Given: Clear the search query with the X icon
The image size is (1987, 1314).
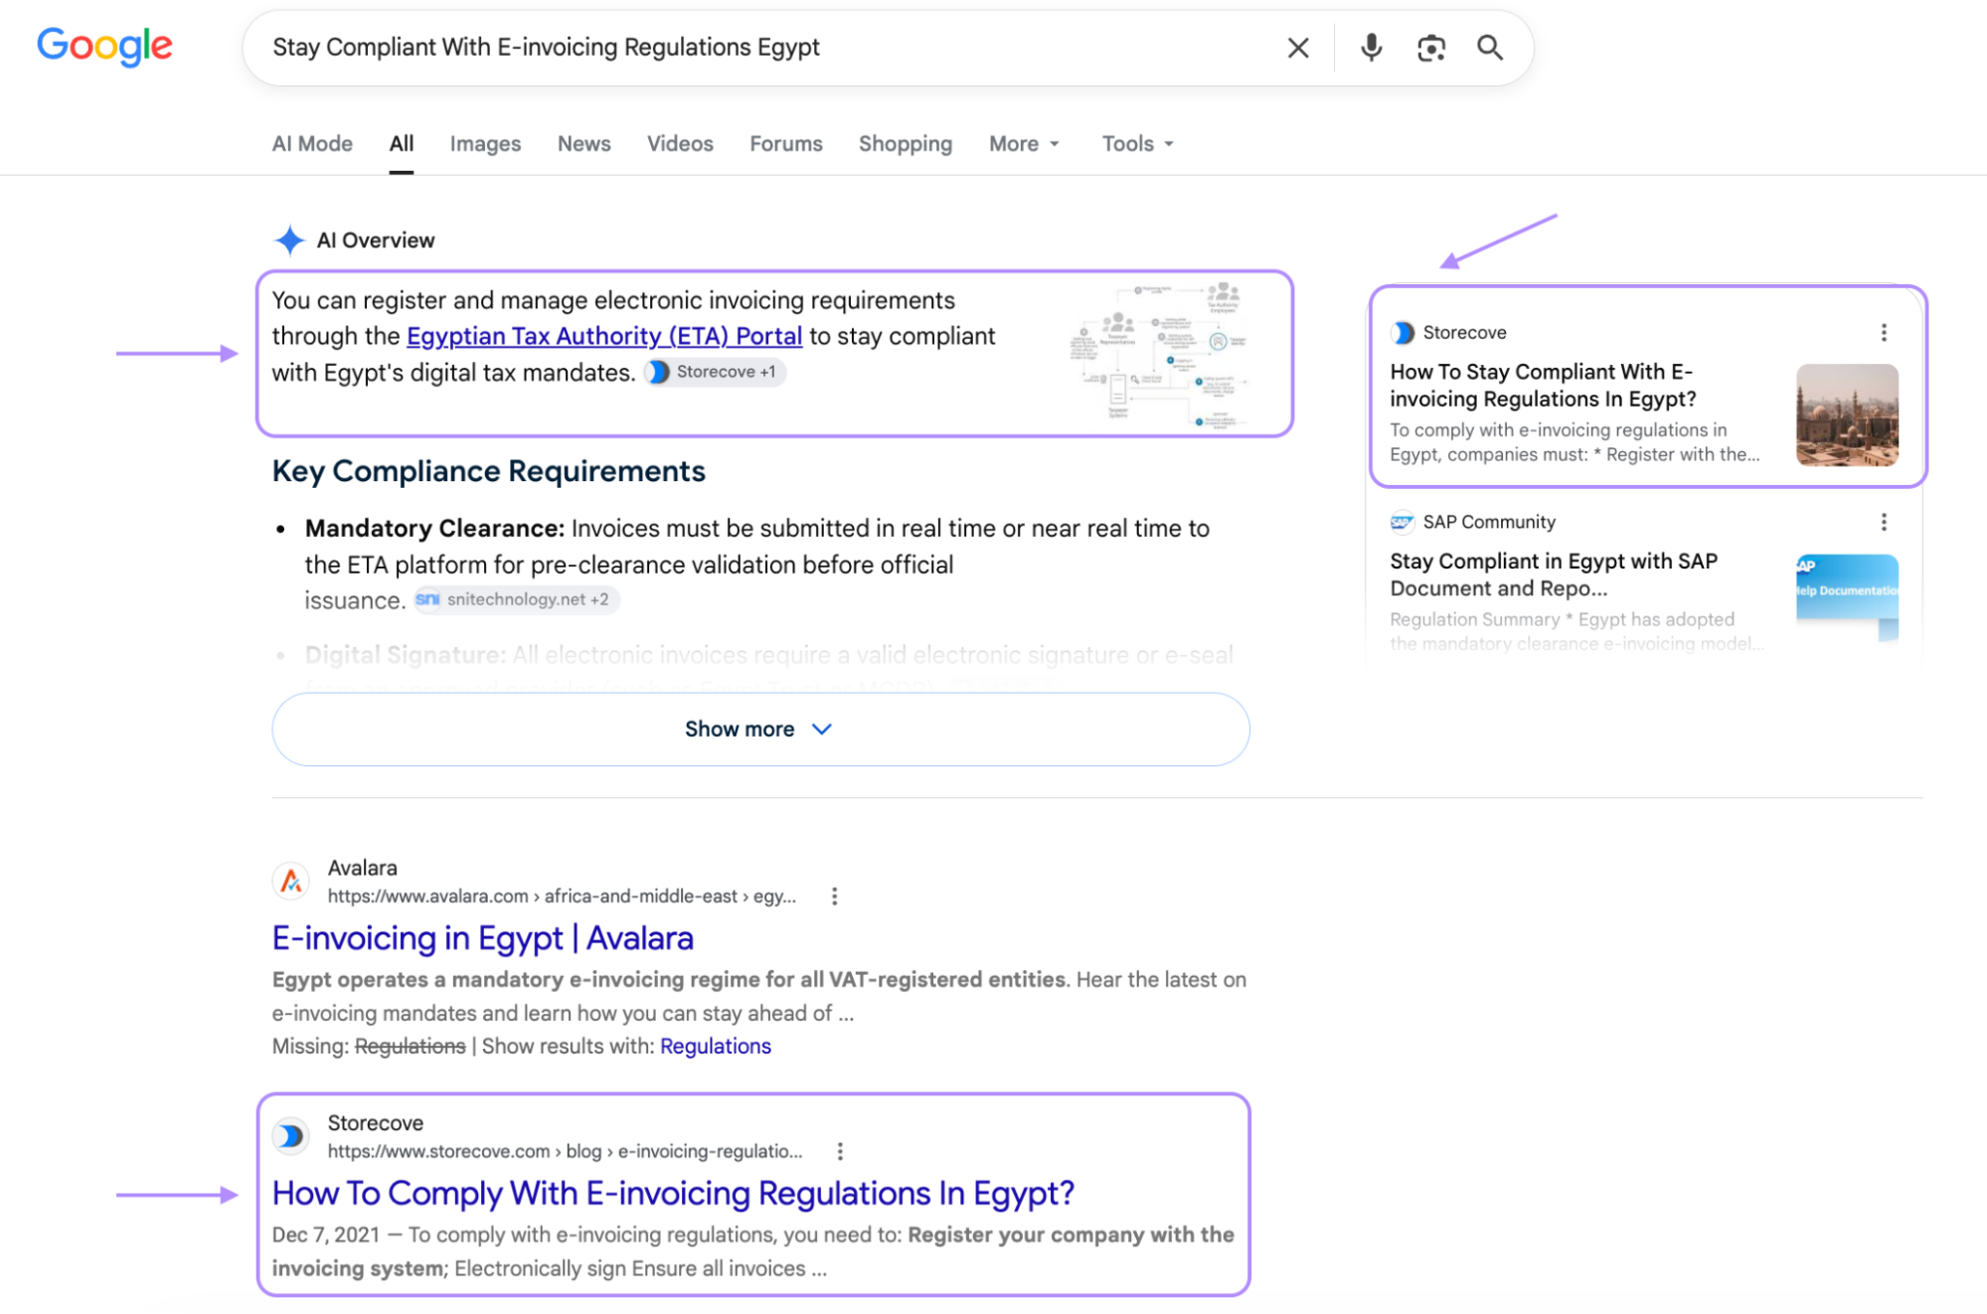Looking at the screenshot, I should [x=1297, y=48].
